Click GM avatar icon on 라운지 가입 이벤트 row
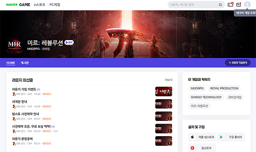 (x=14, y=94)
